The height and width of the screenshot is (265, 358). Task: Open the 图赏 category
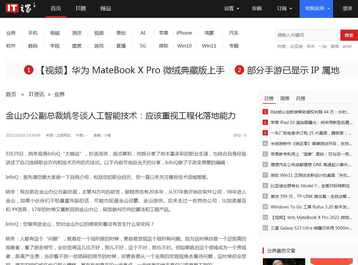(x=77, y=46)
